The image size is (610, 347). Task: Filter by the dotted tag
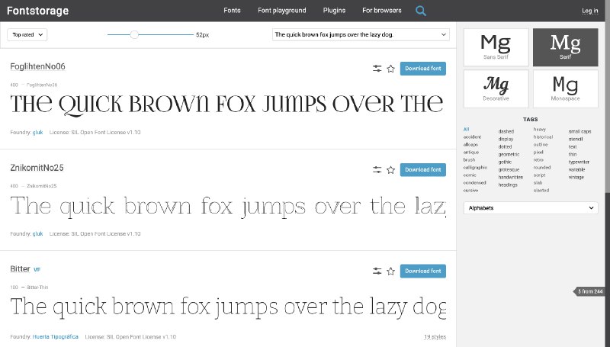(x=505, y=146)
